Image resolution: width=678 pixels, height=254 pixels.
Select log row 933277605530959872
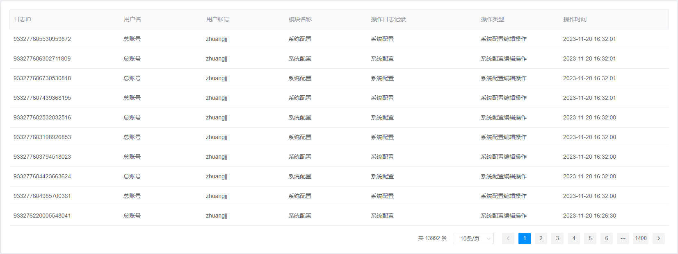[x=42, y=39]
